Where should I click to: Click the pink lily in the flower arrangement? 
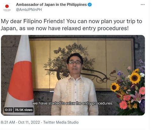[137, 97]
